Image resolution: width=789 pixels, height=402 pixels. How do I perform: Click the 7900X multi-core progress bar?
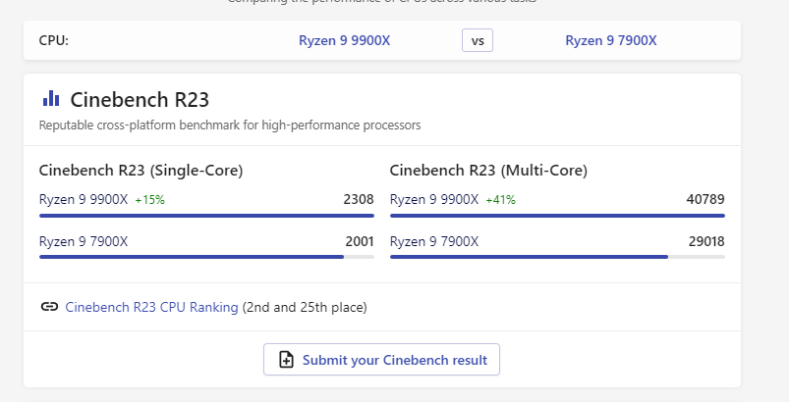click(557, 257)
